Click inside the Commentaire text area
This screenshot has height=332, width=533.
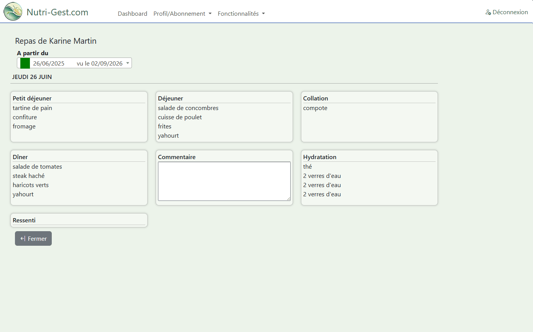click(224, 181)
